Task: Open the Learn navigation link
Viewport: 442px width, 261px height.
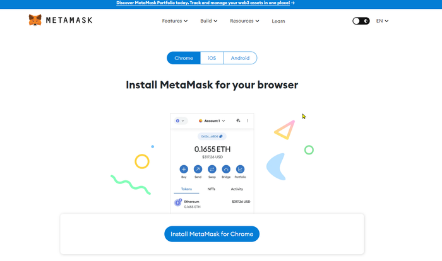Action: [x=278, y=21]
